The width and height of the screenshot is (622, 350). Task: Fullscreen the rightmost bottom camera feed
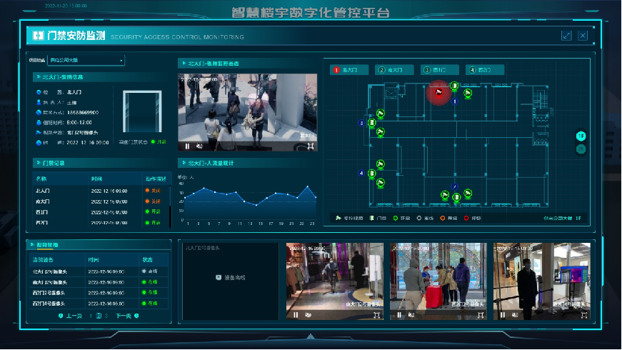584,314
